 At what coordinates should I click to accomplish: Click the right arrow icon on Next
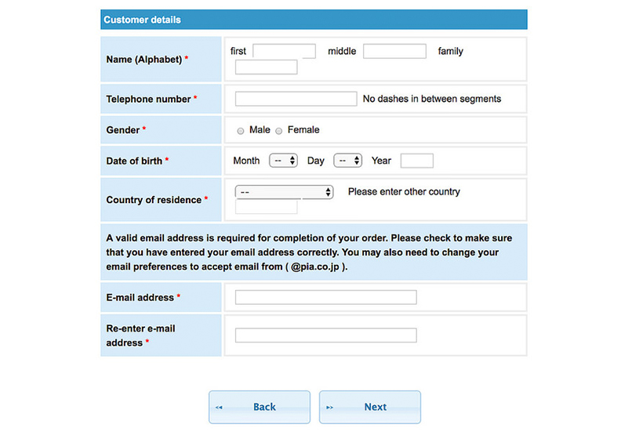[330, 408]
